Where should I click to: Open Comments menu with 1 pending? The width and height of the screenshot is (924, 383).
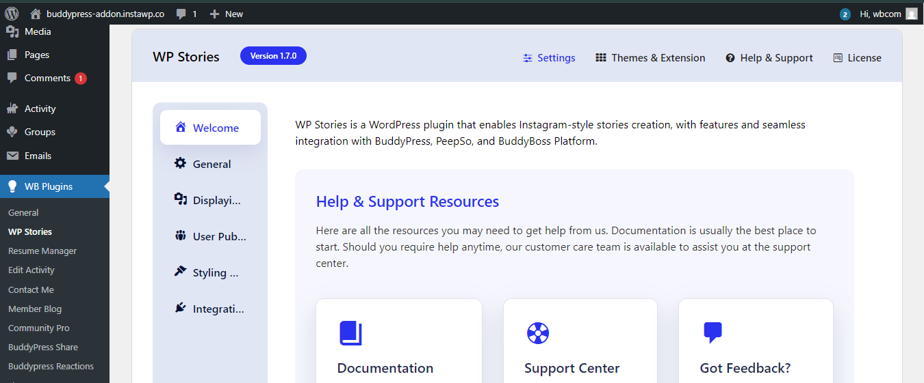click(55, 78)
